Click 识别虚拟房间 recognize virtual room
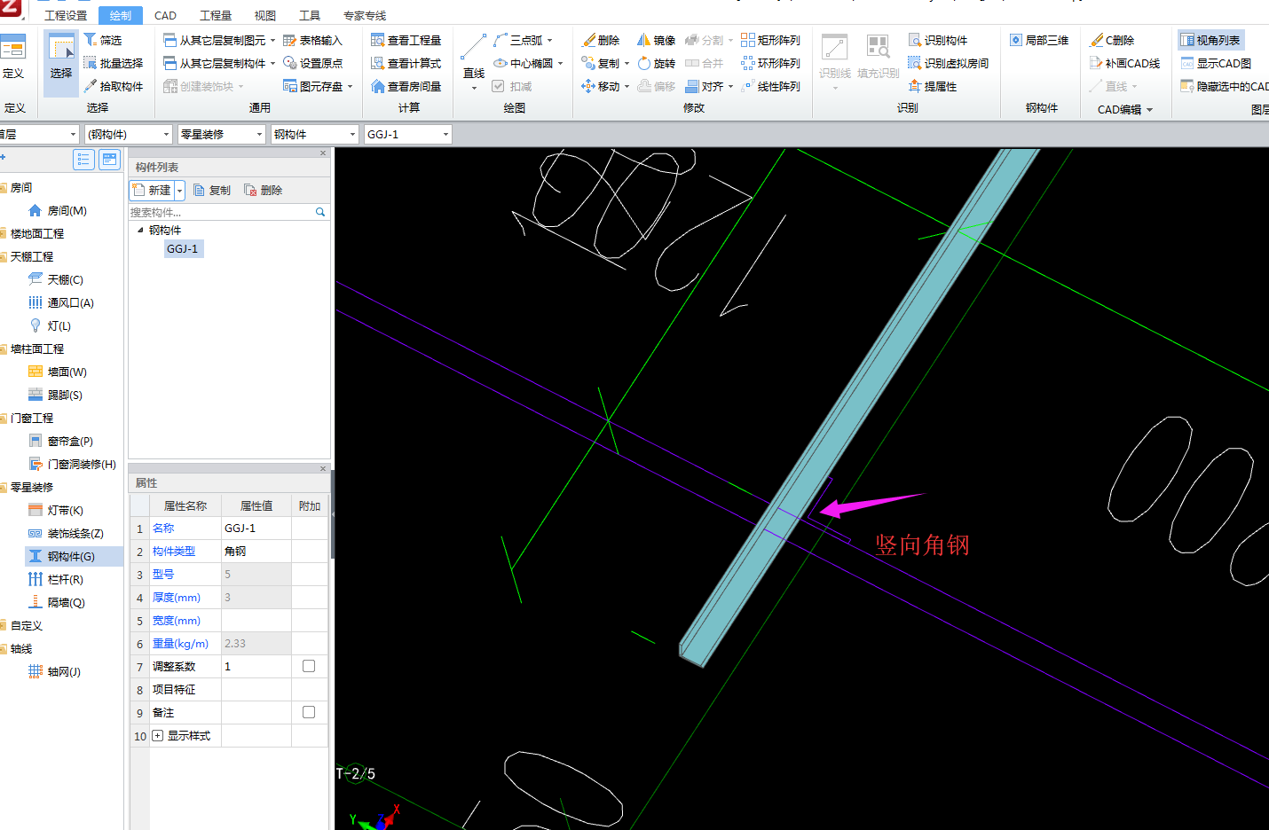This screenshot has height=830, width=1269. (x=948, y=63)
